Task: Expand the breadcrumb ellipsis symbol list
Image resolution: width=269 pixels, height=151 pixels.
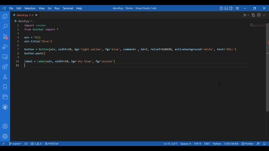Action: (34, 21)
